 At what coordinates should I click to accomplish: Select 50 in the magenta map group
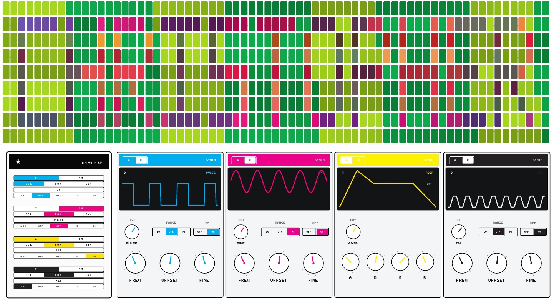click(x=77, y=226)
